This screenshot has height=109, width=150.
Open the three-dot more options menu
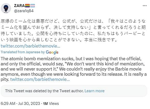tap(145, 6)
